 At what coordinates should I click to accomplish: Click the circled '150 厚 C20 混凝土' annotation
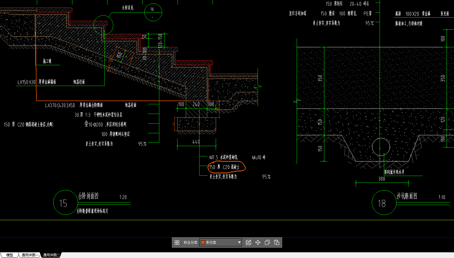coord(227,167)
